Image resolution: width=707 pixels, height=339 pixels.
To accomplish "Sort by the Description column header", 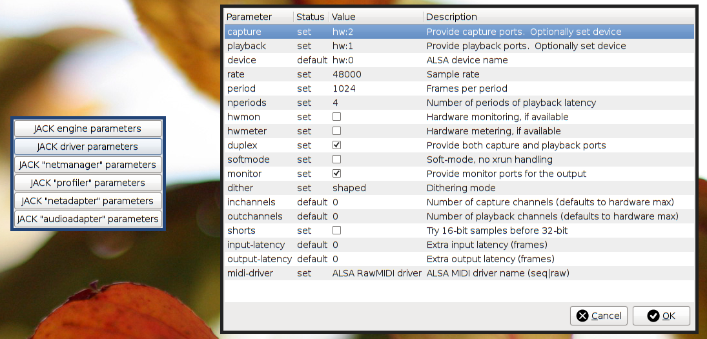I will tap(558, 17).
